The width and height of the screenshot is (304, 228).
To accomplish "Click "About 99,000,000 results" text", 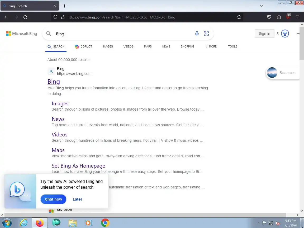I will (68, 60).
